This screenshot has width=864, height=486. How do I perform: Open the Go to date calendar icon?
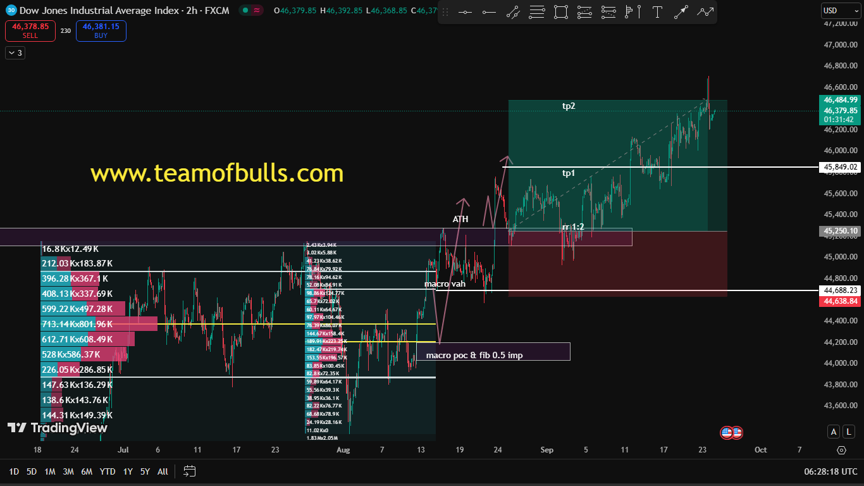[190, 471]
